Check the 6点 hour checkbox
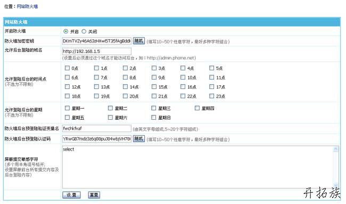 click(67, 77)
